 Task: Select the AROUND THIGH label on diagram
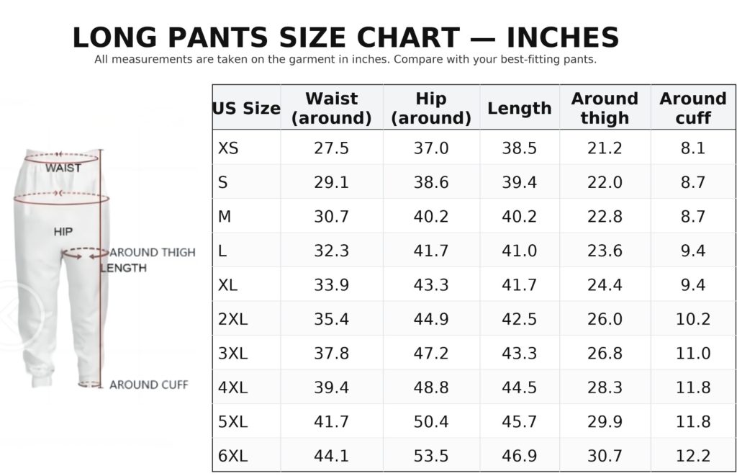152,252
